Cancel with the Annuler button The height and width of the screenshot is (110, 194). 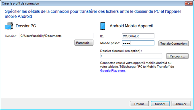(x=181, y=104)
